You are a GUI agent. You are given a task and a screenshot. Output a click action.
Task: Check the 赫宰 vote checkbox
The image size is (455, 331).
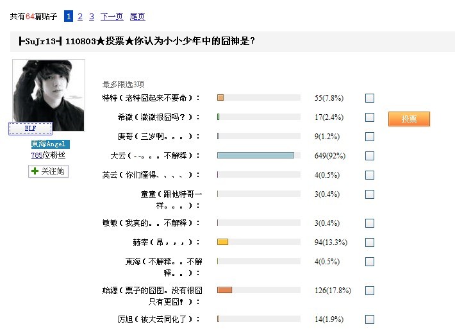(x=369, y=242)
